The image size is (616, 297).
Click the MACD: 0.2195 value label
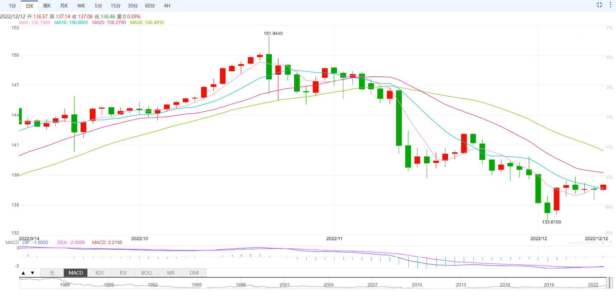pyautogui.click(x=107, y=242)
